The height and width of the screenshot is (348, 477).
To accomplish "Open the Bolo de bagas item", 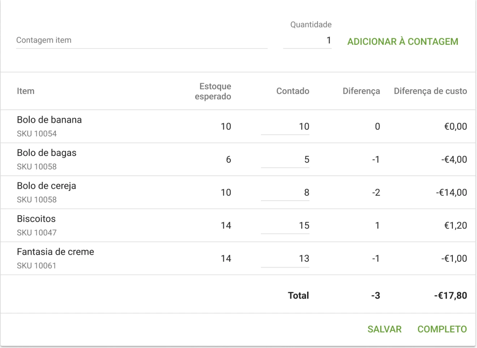I will (47, 153).
